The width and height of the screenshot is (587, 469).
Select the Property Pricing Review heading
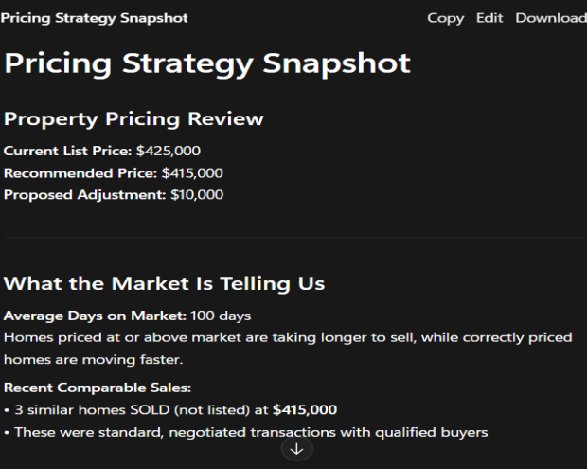coord(133,119)
